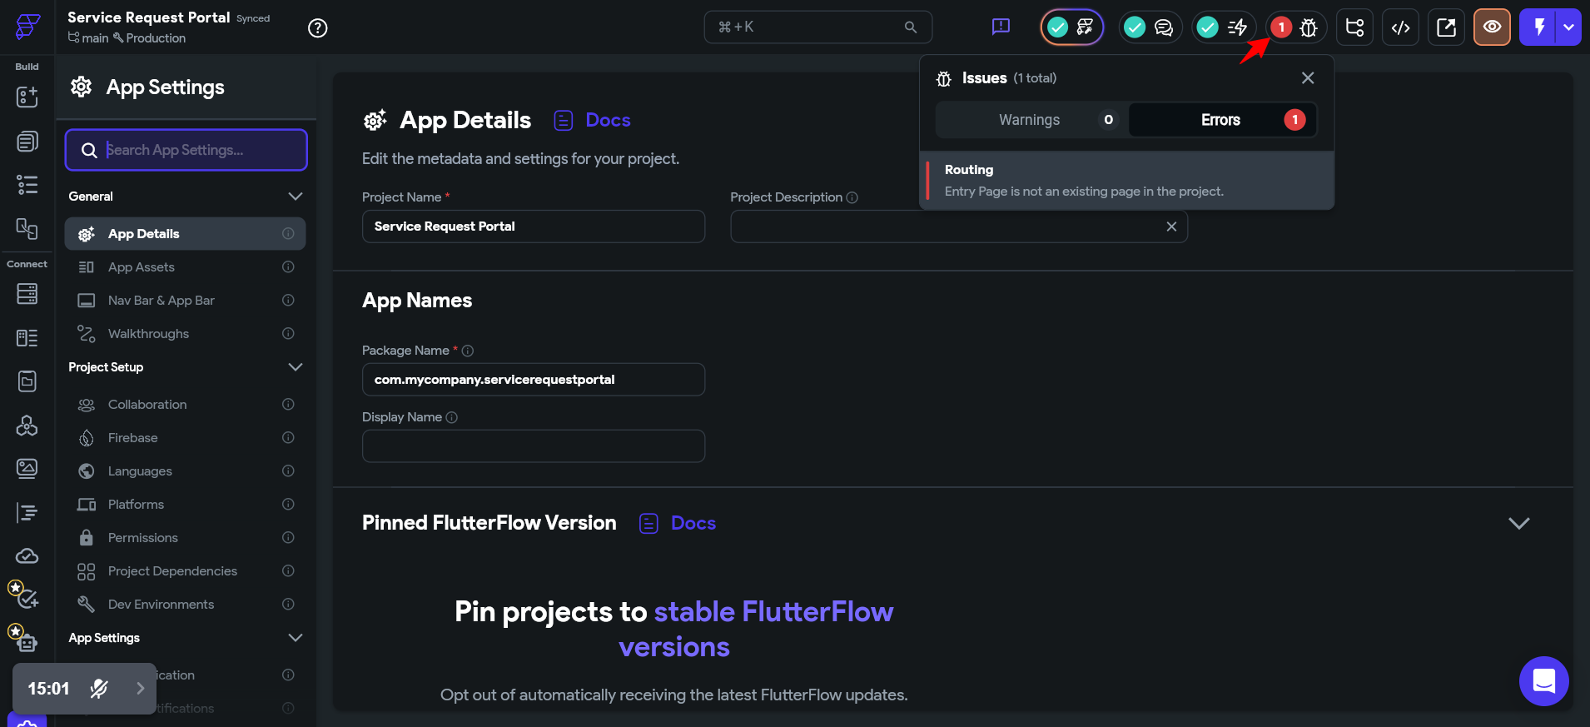Click the actions optimization status icon

coord(1222,27)
